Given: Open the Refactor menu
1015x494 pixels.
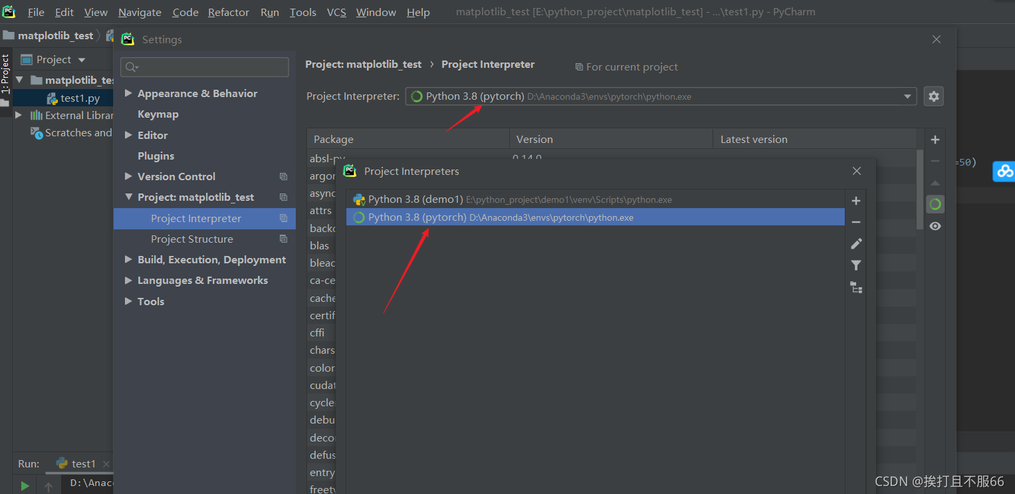Looking at the screenshot, I should (x=229, y=12).
